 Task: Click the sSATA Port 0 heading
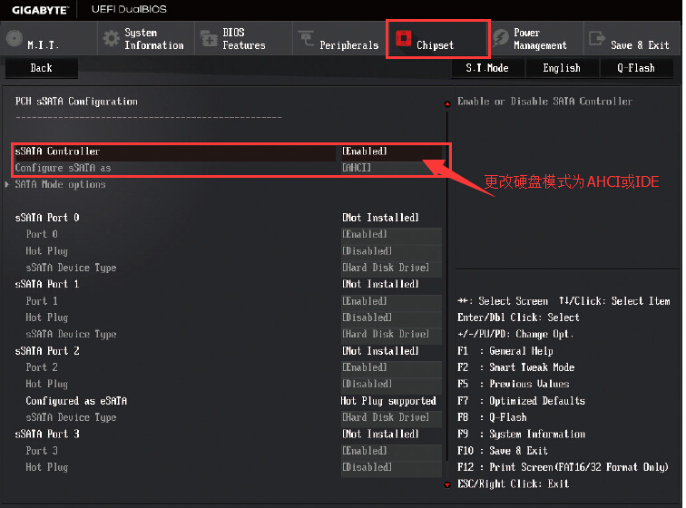pyautogui.click(x=47, y=218)
